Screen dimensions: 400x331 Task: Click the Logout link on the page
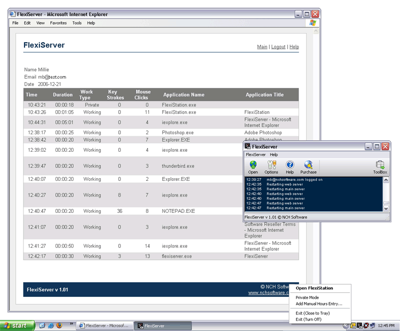pos(278,47)
